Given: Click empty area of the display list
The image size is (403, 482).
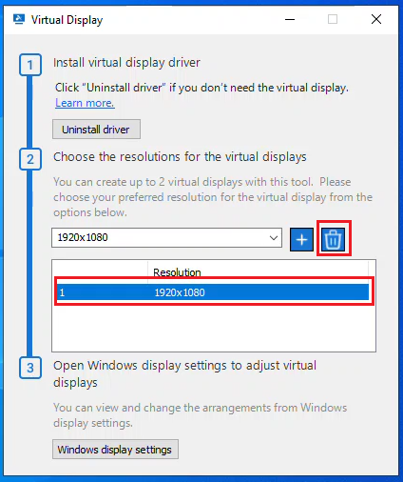Looking at the screenshot, I should tap(214, 327).
